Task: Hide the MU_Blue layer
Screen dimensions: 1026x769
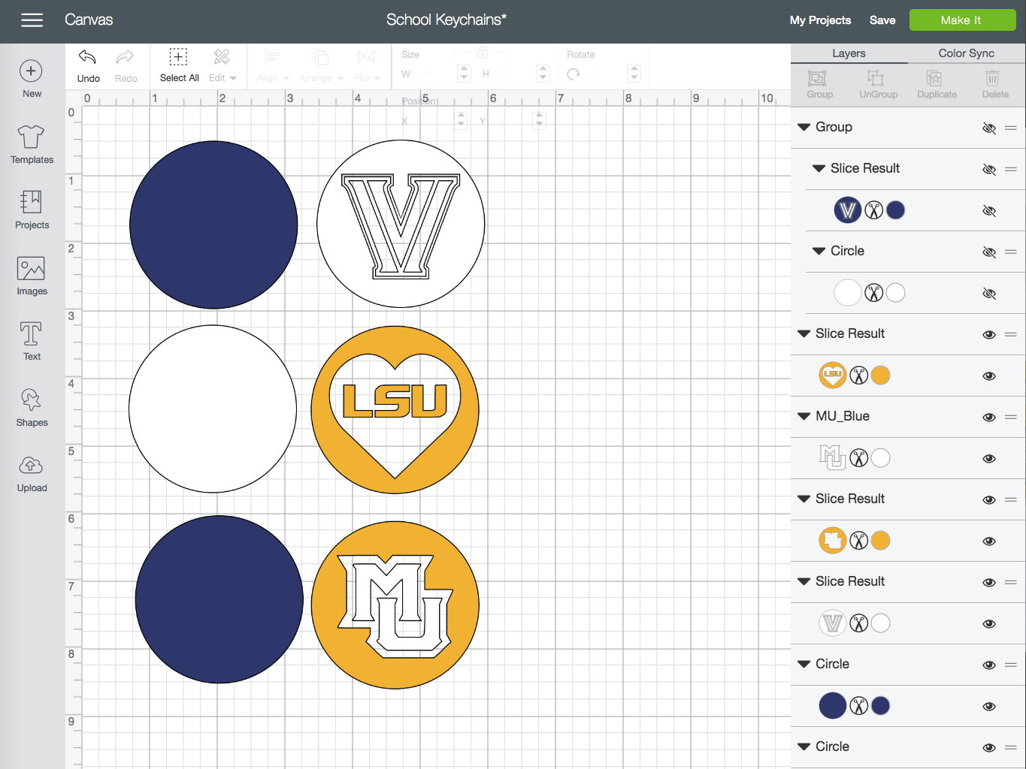Action: [989, 418]
